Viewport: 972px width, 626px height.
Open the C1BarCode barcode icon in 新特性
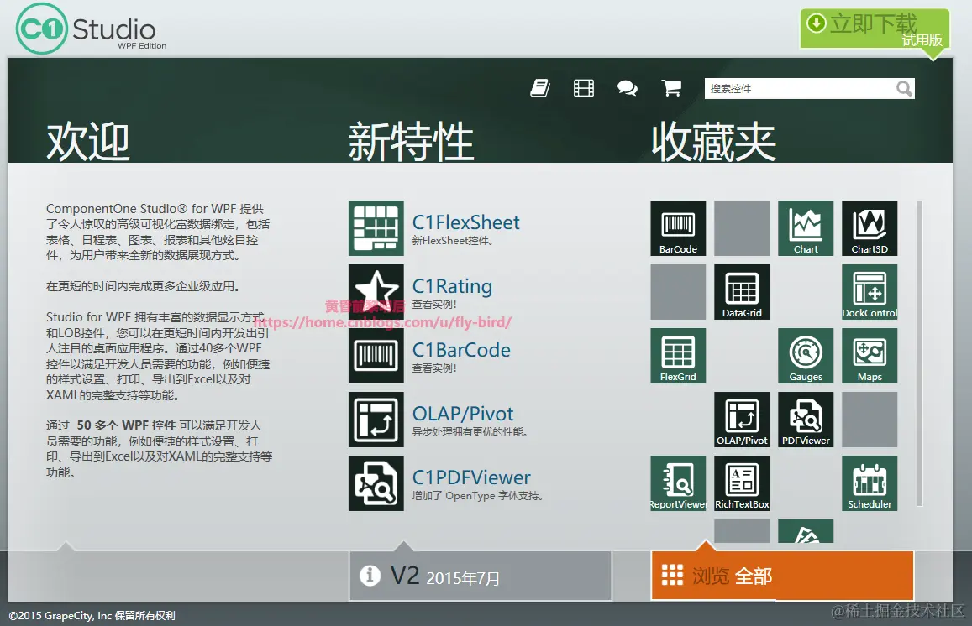[376, 356]
